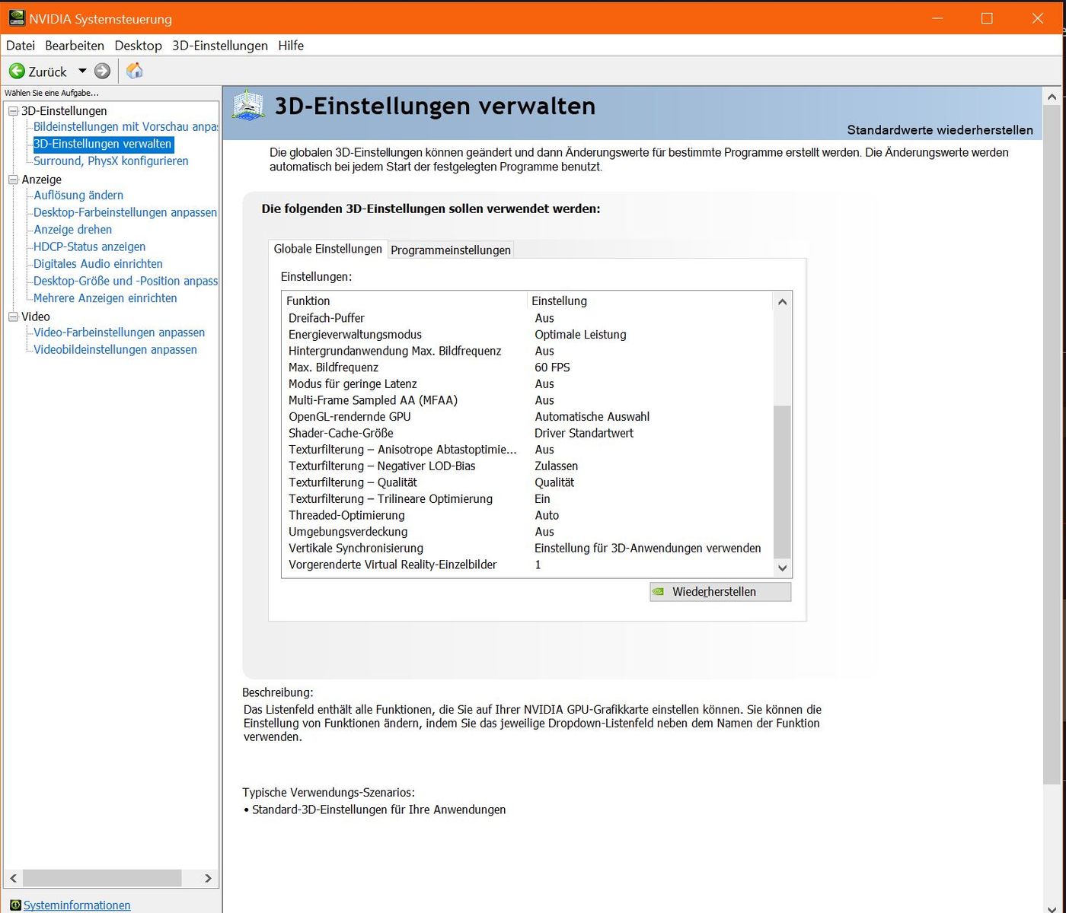This screenshot has height=913, width=1066.
Task: Click the forward navigation arrow icon
Action: coord(102,72)
